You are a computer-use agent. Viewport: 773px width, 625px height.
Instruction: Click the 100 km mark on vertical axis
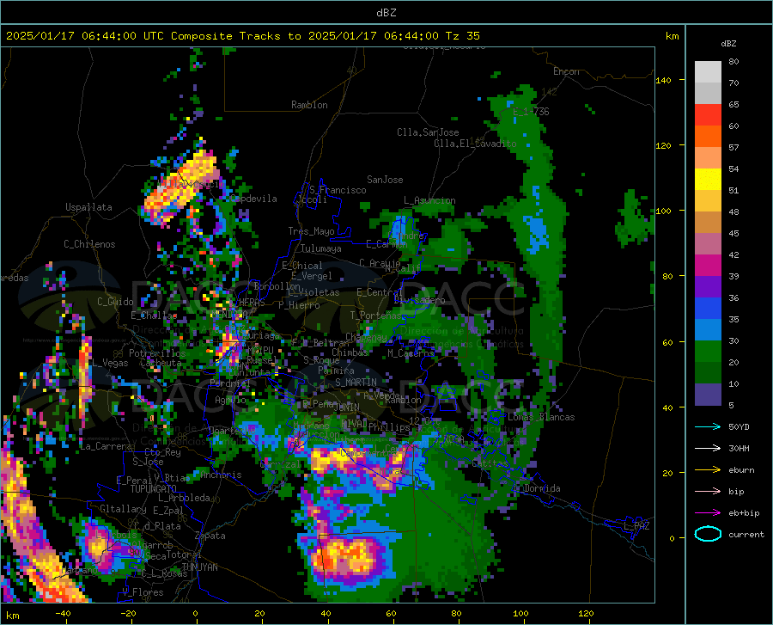[663, 211]
